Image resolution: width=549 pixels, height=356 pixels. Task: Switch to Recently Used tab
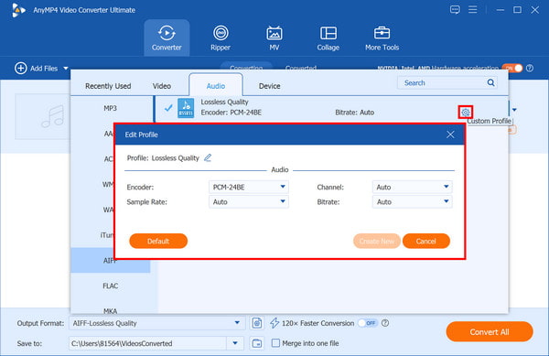click(x=108, y=86)
